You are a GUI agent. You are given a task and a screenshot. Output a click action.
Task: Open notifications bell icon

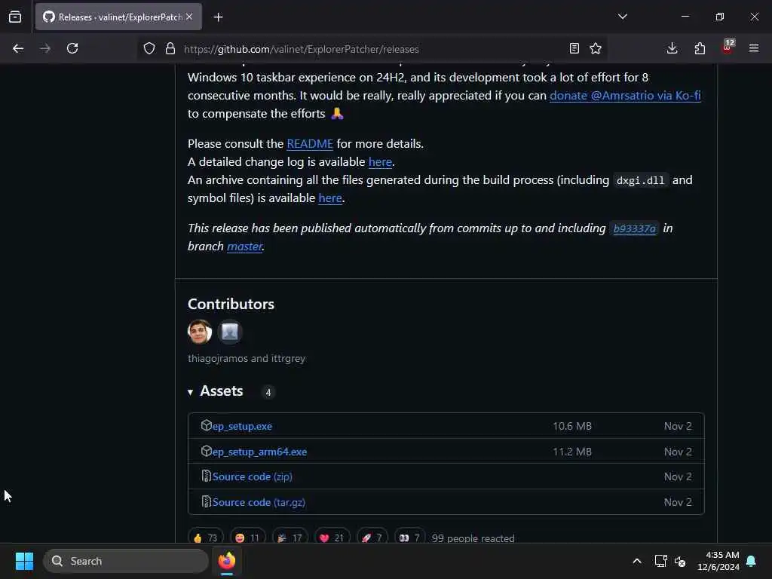(752, 561)
